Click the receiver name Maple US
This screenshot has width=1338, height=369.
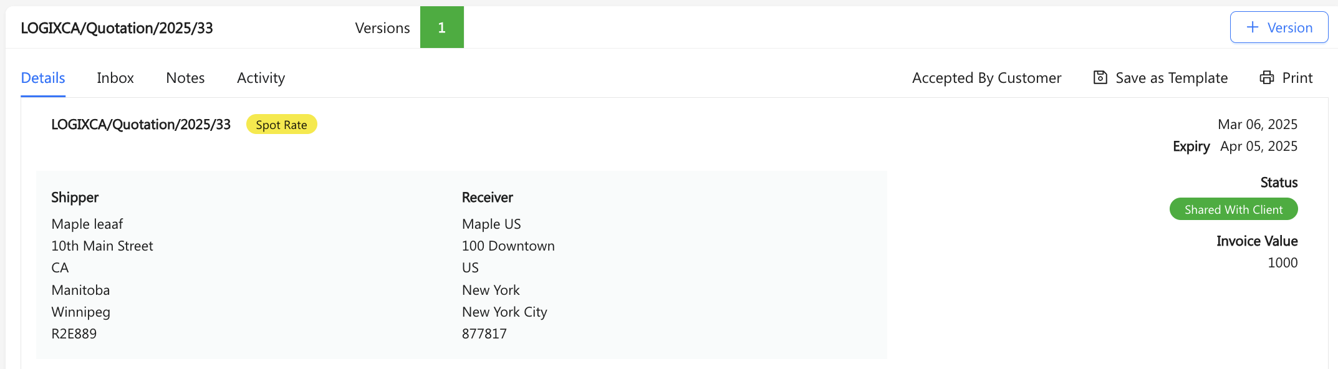click(491, 224)
